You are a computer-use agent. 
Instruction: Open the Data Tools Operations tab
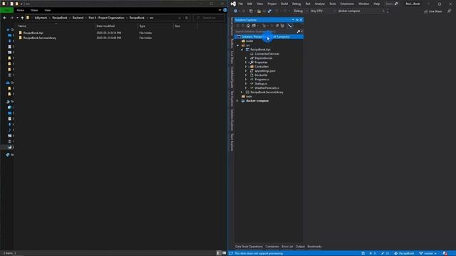click(249, 247)
